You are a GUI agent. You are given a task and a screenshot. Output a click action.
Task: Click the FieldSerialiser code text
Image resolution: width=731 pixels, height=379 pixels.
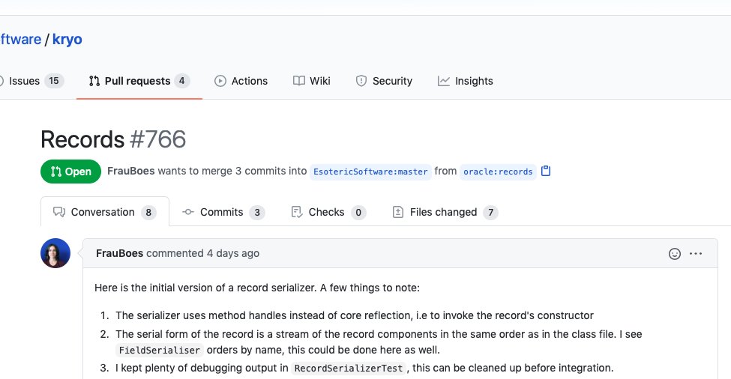160,350
